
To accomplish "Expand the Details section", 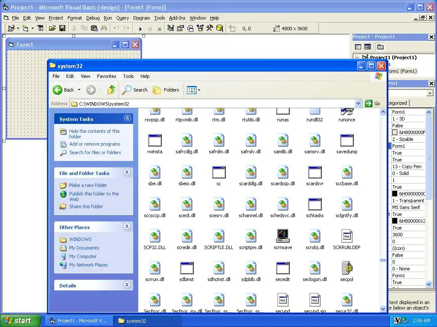I will point(127,285).
